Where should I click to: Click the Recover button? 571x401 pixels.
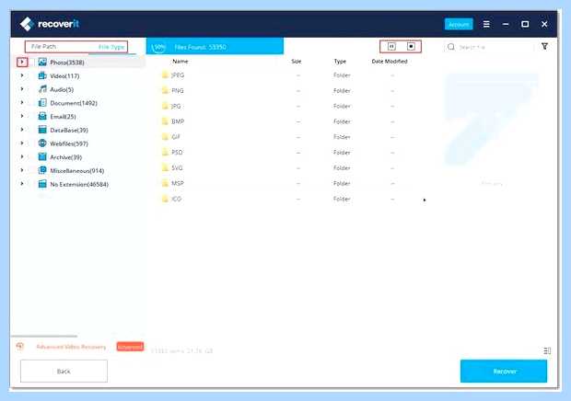click(x=504, y=372)
